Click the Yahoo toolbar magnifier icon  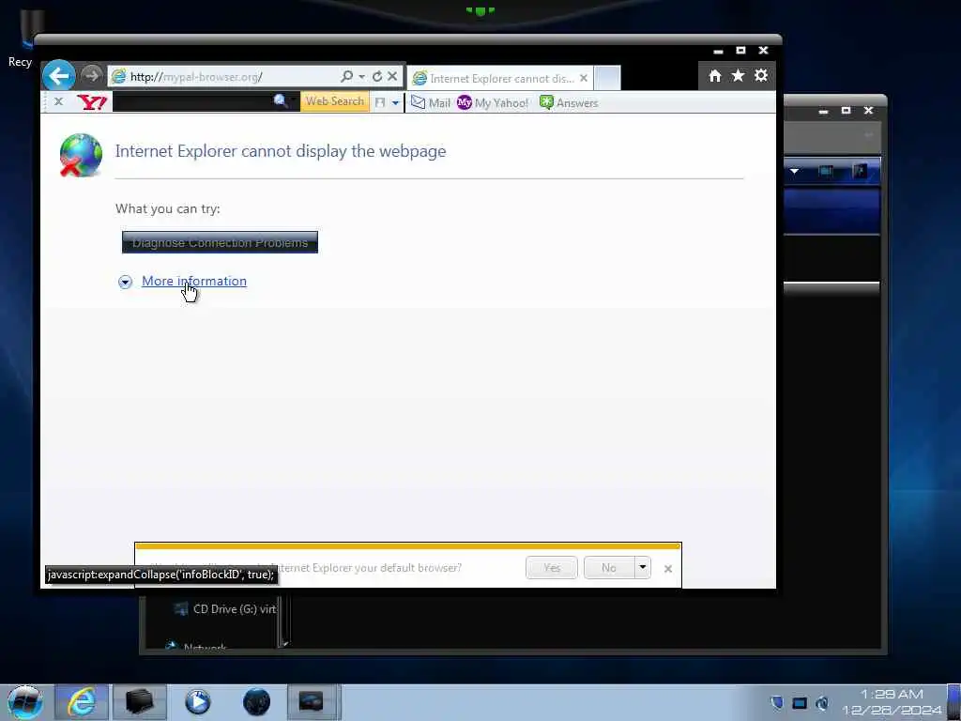coord(281,100)
